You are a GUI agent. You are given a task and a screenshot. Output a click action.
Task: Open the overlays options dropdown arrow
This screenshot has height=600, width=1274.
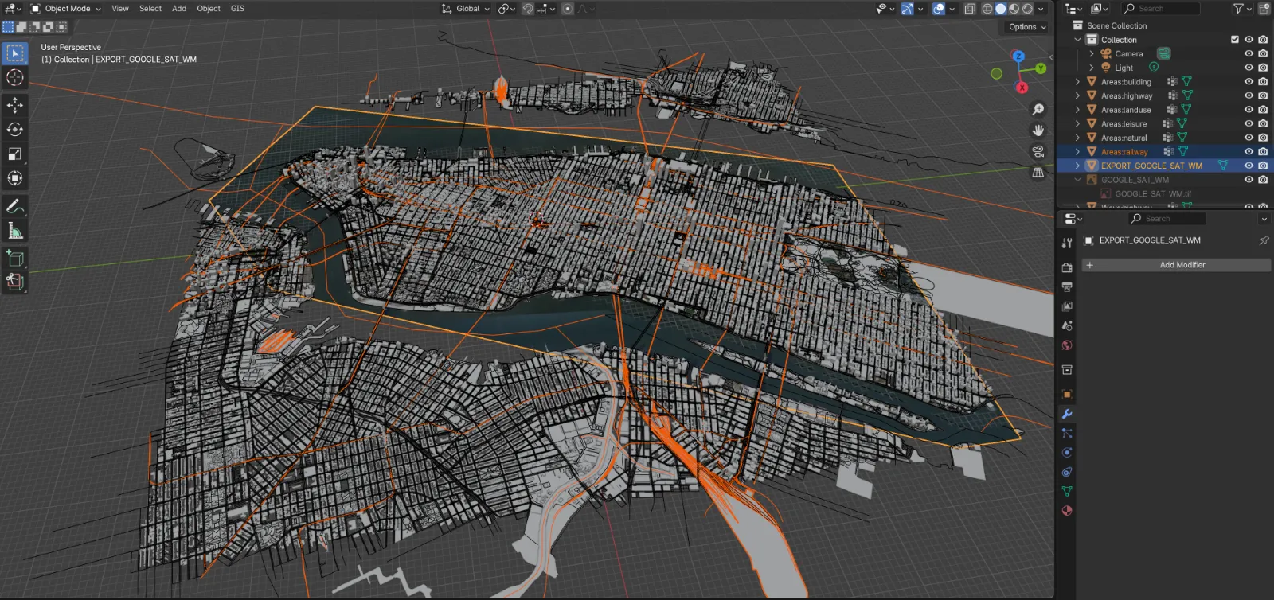tap(952, 9)
